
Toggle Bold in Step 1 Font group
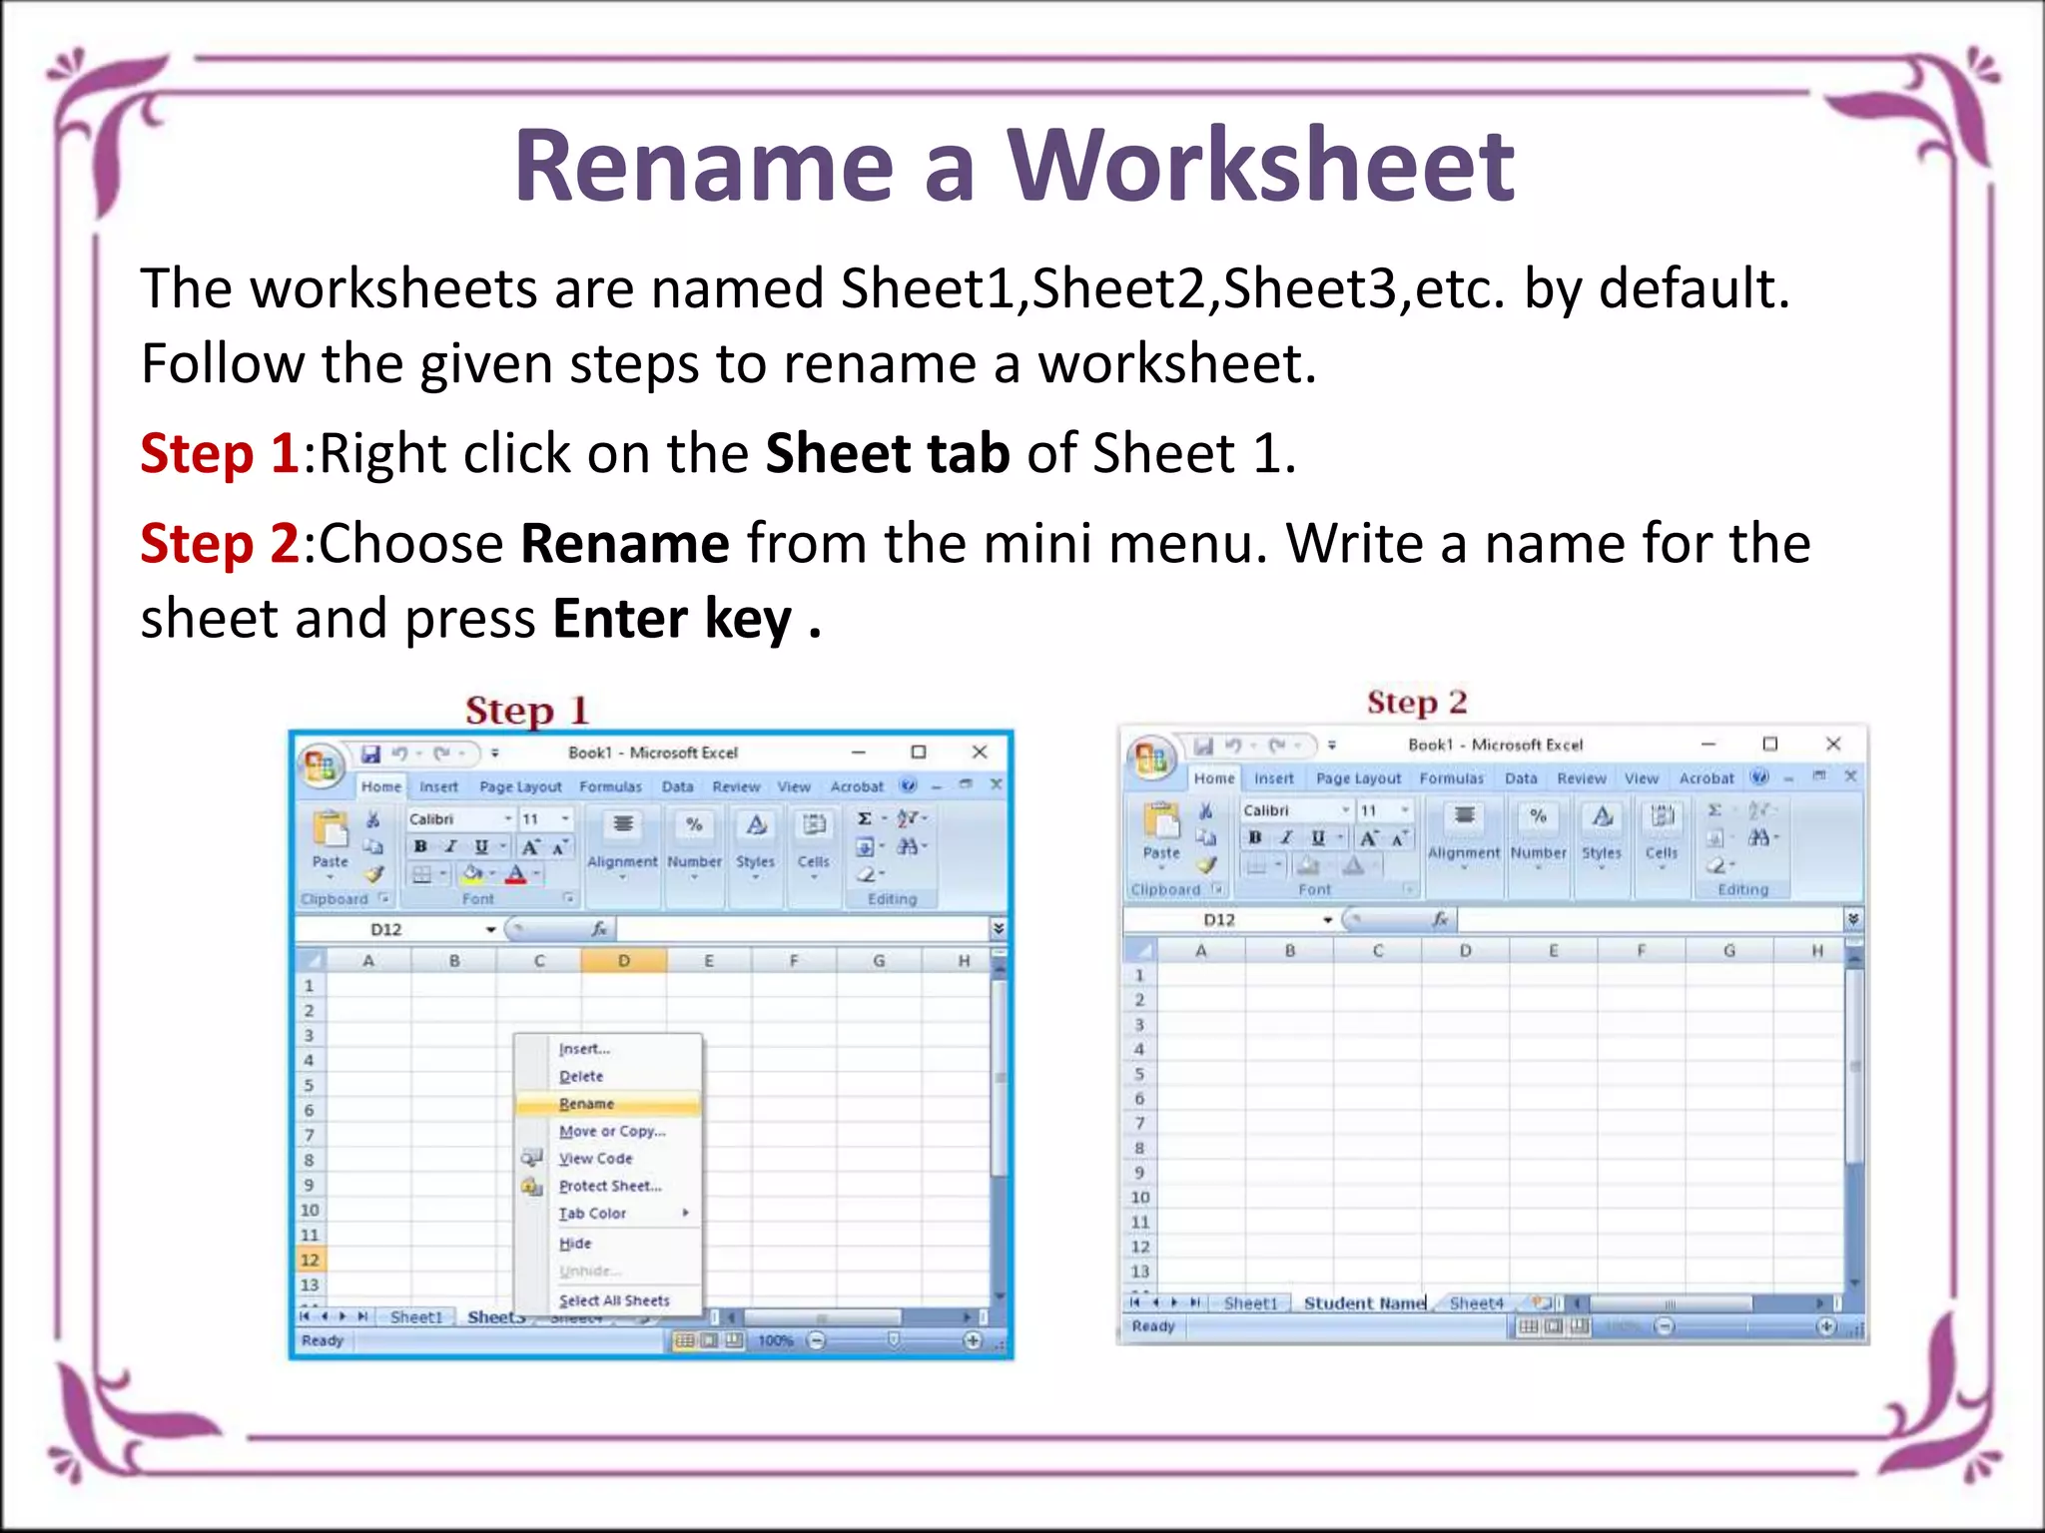click(421, 846)
